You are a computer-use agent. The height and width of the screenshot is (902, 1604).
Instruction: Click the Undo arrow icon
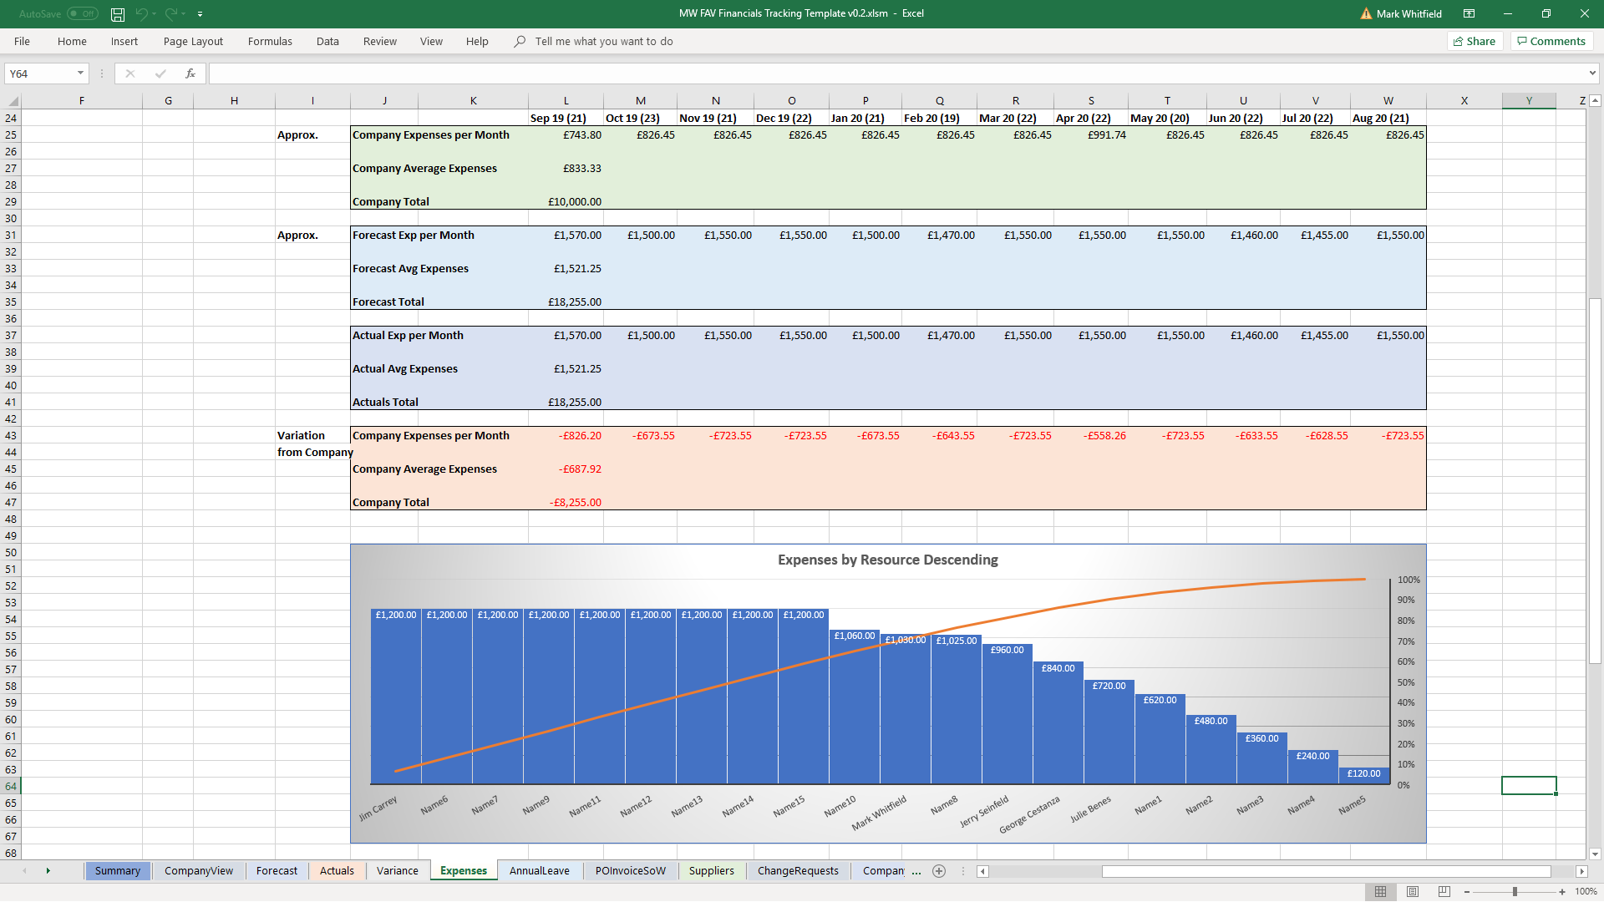click(141, 14)
